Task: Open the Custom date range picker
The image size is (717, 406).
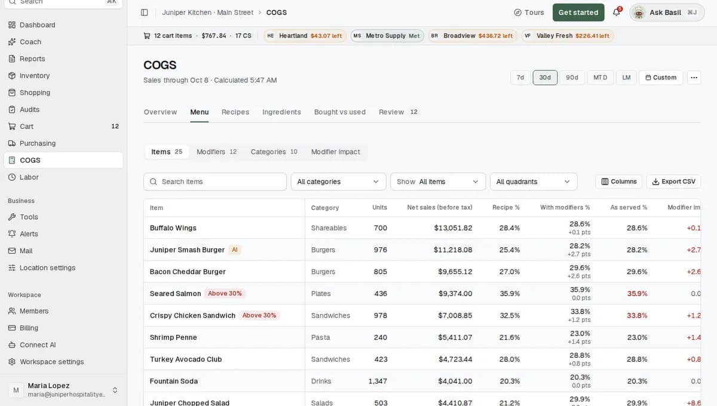Action: pyautogui.click(x=661, y=78)
